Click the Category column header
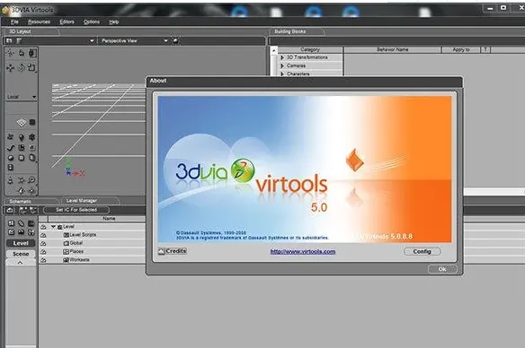The height and width of the screenshot is (348, 525). tap(310, 49)
